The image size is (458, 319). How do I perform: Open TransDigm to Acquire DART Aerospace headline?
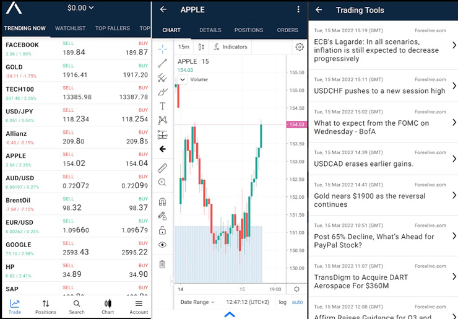point(361,281)
